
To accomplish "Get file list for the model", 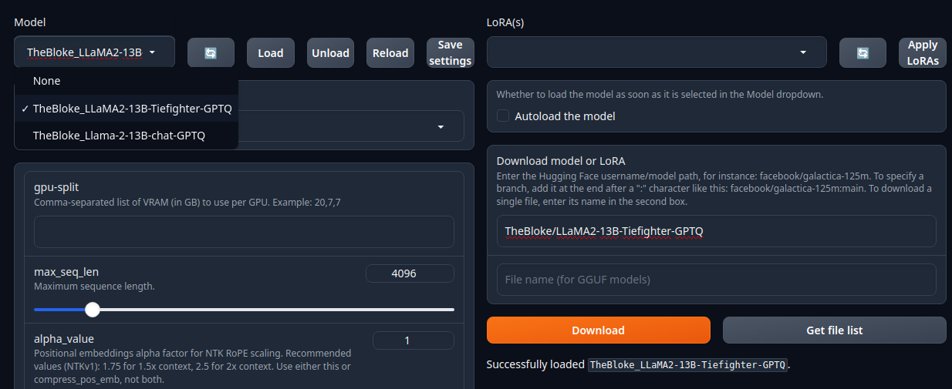I will click(x=834, y=330).
